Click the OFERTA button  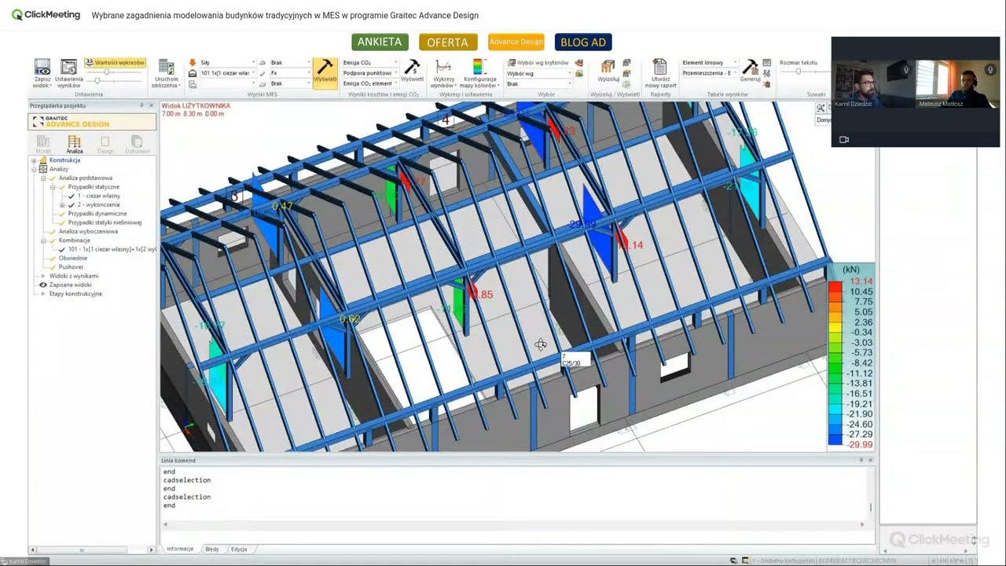[447, 42]
